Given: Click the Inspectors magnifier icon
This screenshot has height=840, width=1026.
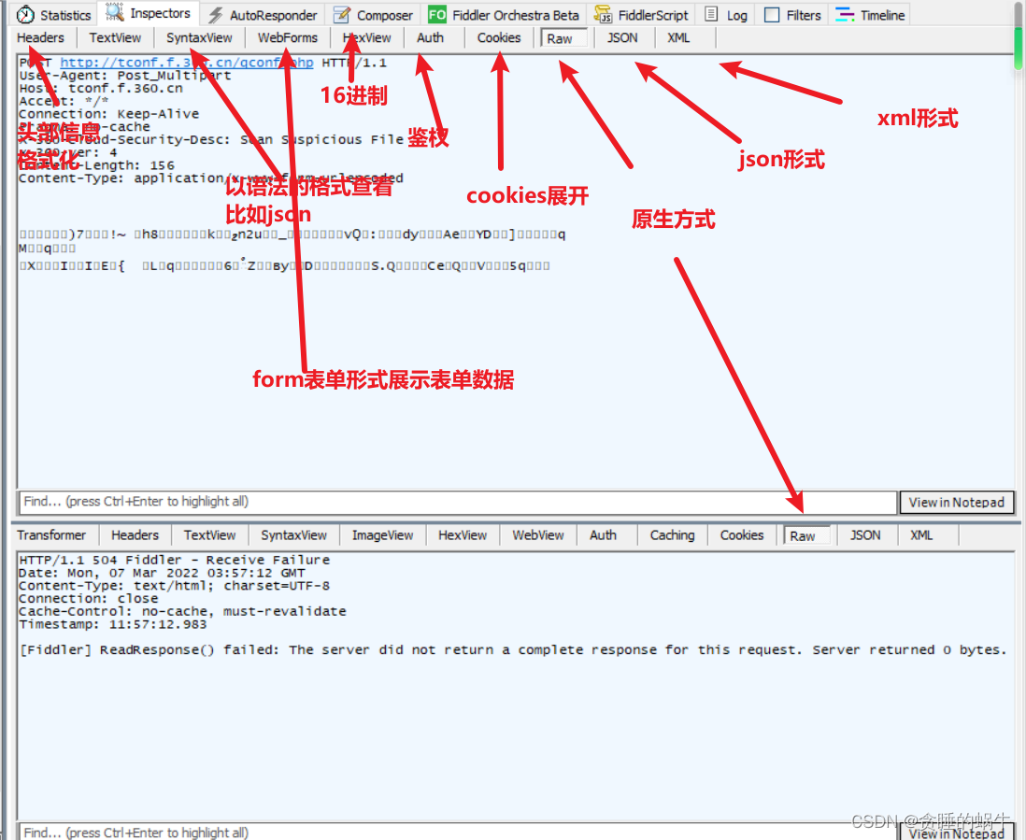Looking at the screenshot, I should pos(115,12).
